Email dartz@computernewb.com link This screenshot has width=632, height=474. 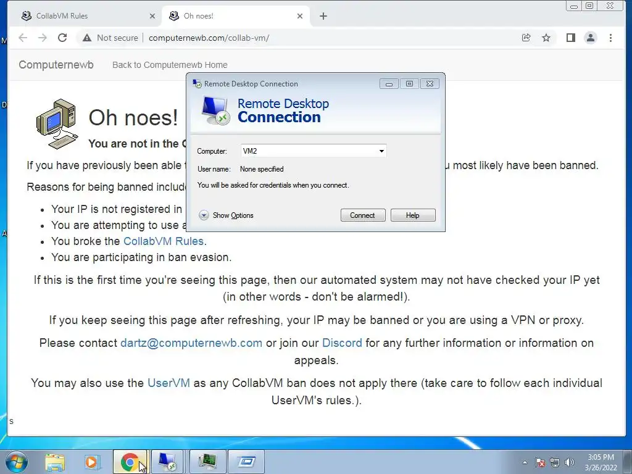[x=191, y=343]
